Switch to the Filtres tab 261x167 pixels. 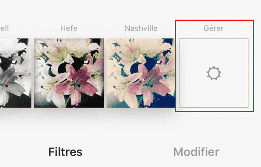pyautogui.click(x=65, y=152)
